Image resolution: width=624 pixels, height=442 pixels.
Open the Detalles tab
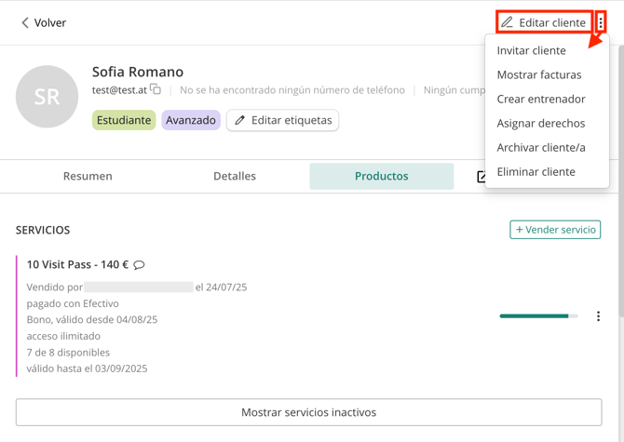tap(235, 176)
